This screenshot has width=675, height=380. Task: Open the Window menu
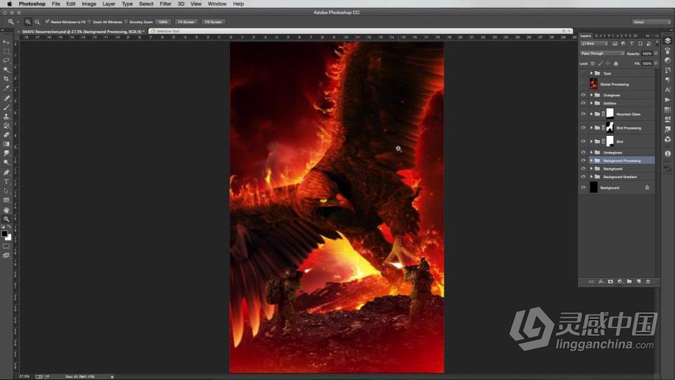[217, 4]
